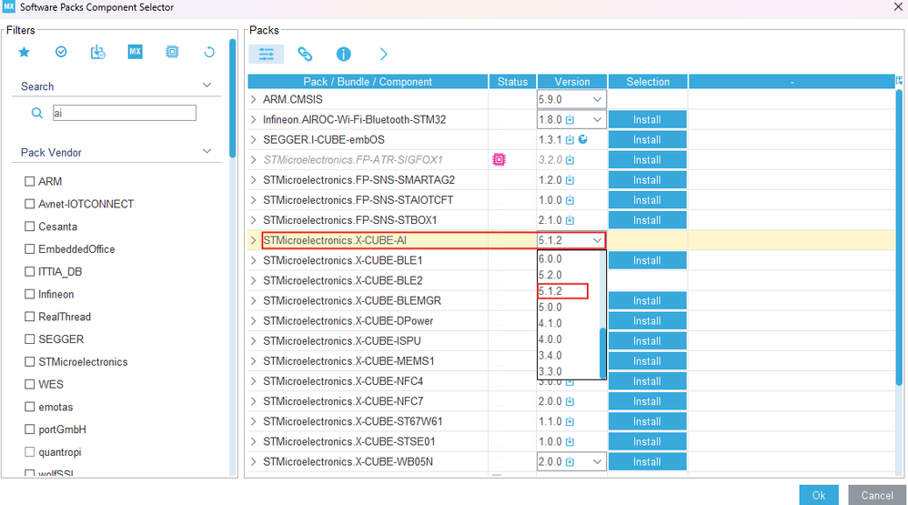This screenshot has height=505, width=908.
Task: Click the download icon next to FP-SNS-SMARTAG2 1.2.0
Action: click(570, 180)
